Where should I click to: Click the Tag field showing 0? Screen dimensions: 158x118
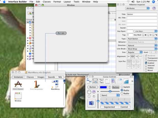pos(130,35)
